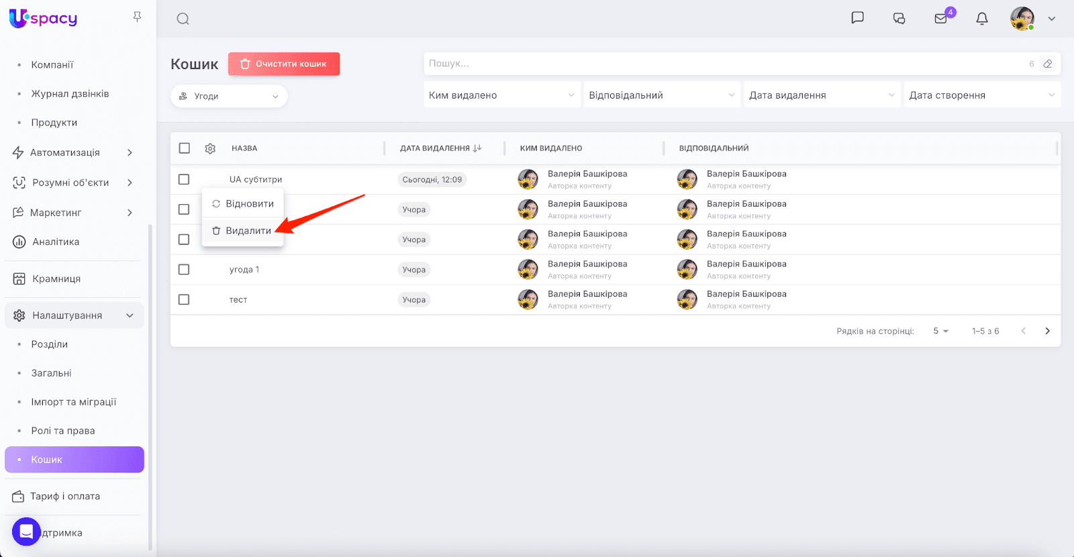Select the checkbox for тест row
This screenshot has height=557, width=1074.
click(184, 299)
